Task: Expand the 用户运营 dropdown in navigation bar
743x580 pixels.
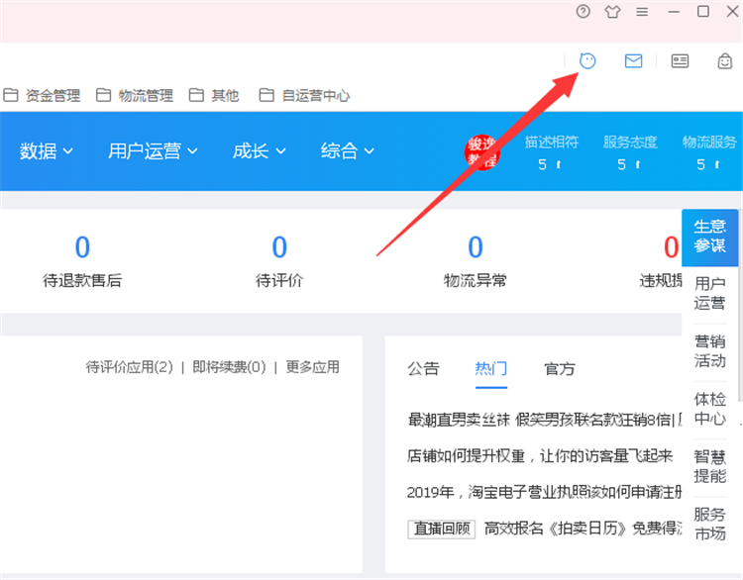Action: (x=153, y=151)
